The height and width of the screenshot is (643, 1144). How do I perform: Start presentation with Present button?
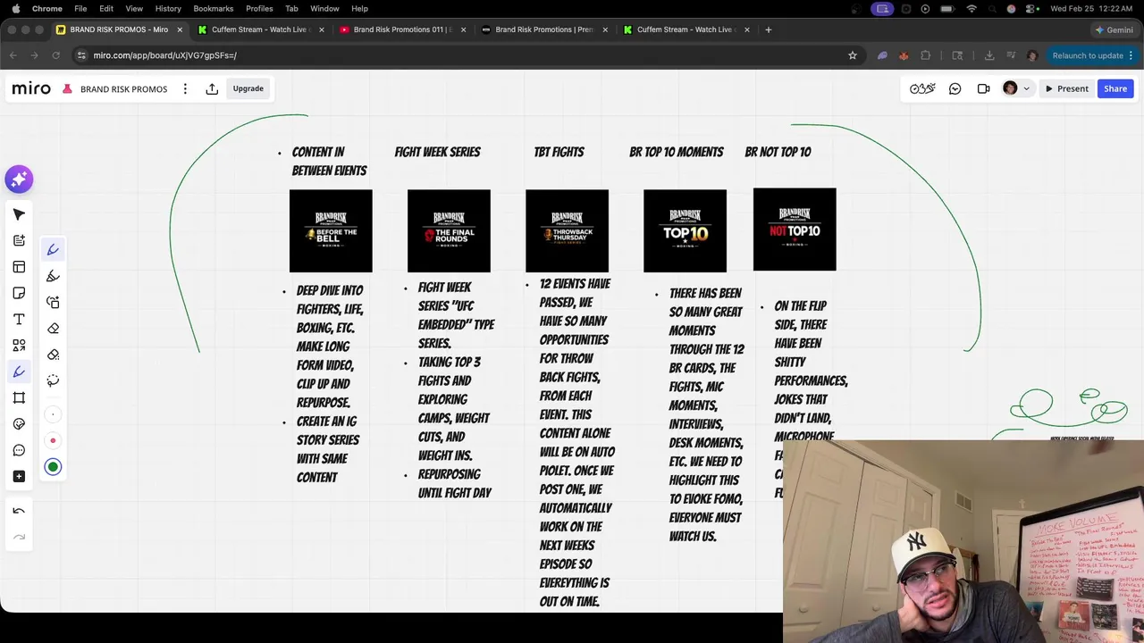[x=1066, y=88]
